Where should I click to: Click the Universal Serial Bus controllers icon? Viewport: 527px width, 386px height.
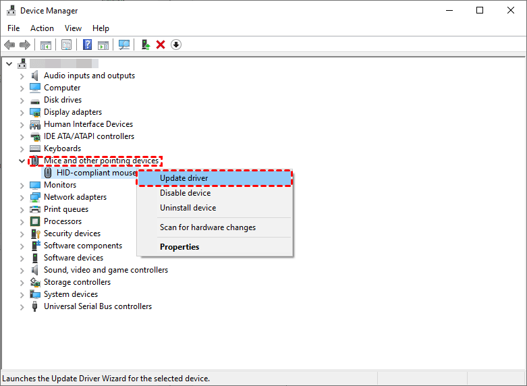pyautogui.click(x=34, y=306)
